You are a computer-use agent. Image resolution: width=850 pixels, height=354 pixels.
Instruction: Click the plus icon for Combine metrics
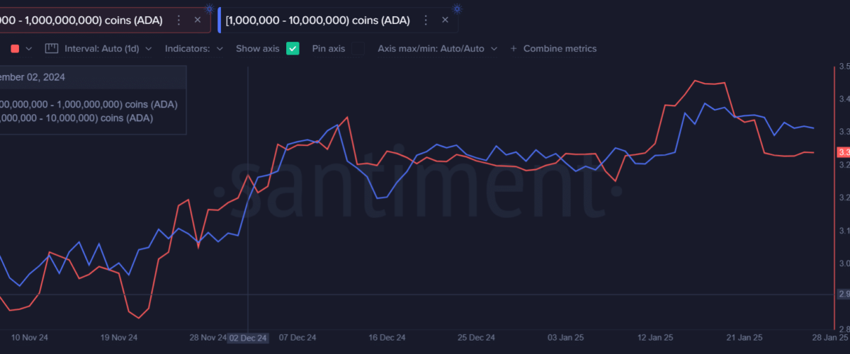(x=514, y=49)
